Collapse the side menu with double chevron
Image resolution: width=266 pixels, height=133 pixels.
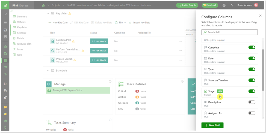pos(11,11)
